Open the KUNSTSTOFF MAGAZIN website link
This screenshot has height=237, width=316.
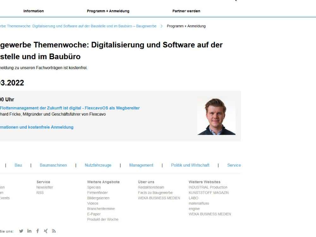point(209,193)
